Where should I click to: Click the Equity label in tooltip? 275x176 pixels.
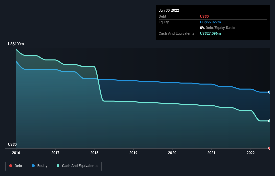[x=164, y=22]
